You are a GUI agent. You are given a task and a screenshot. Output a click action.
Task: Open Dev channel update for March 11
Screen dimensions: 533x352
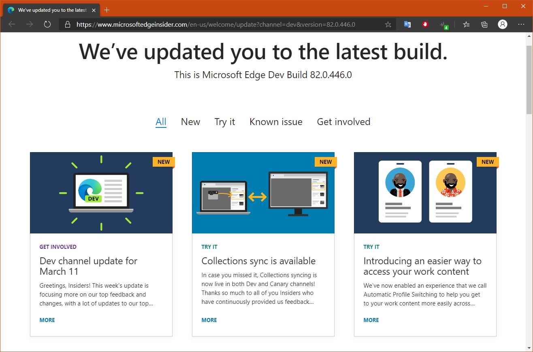(88, 266)
